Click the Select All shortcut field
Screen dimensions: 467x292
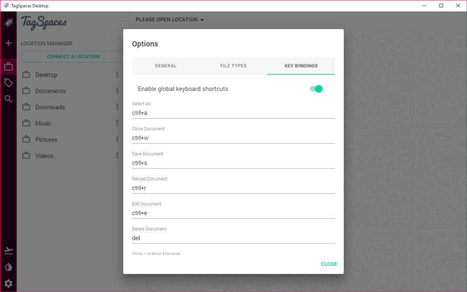tap(233, 113)
